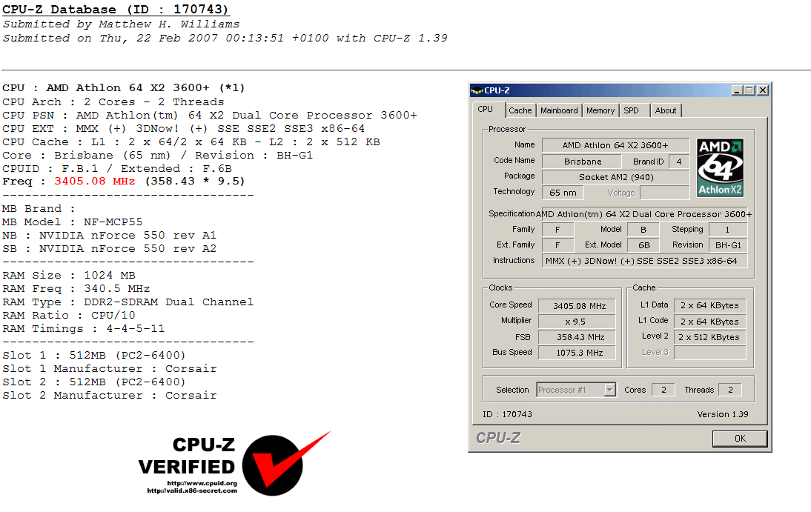Click the Name field showing AMD Athlon 64 X2 3600+

pyautogui.click(x=615, y=145)
